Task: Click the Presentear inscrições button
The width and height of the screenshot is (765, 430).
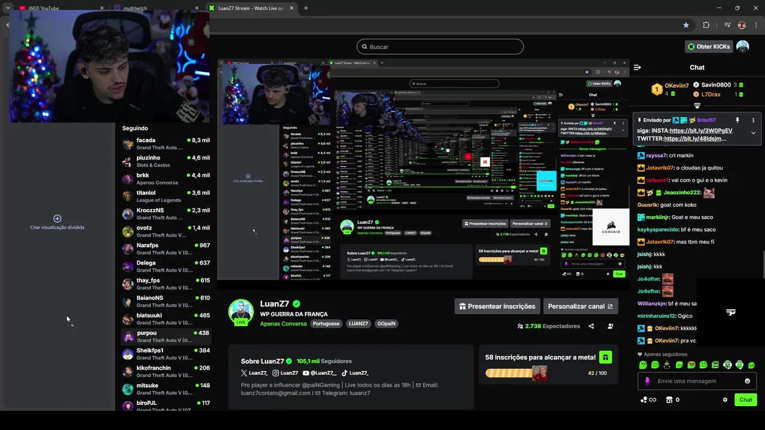Action: click(x=497, y=306)
